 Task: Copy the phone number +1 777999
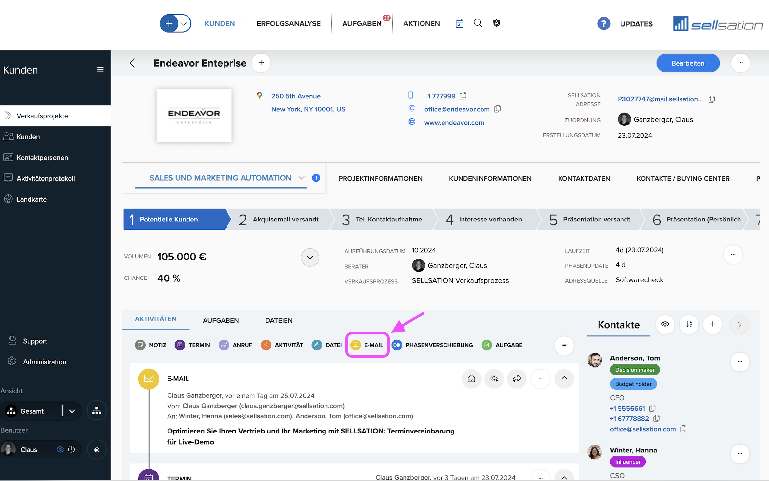[463, 96]
